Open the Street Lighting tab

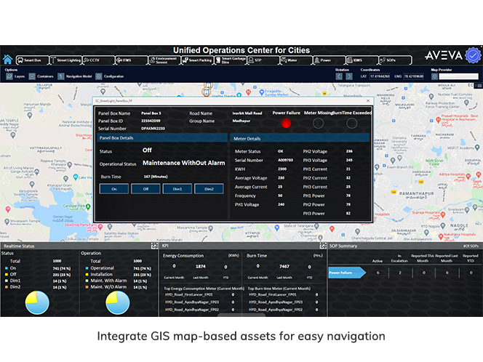pyautogui.click(x=65, y=60)
